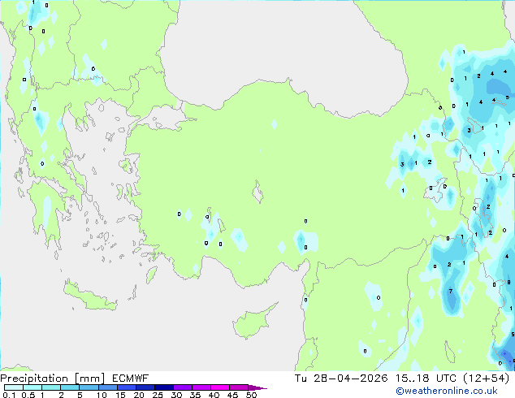This screenshot has width=515, height=398.
Task: Click the Crete island on the map
Action: click(x=89, y=296)
